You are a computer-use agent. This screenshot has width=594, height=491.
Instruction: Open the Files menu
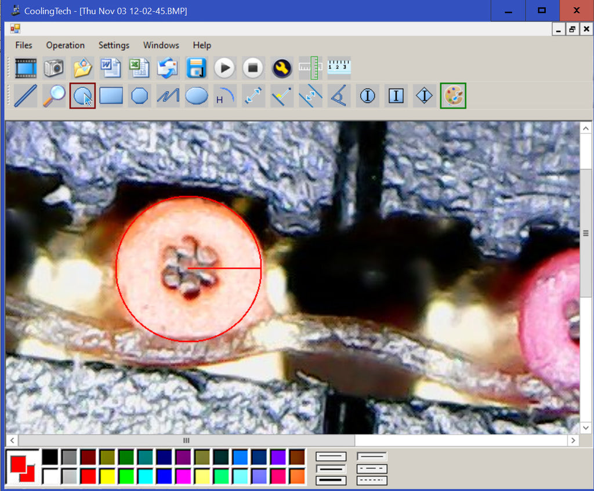(24, 45)
